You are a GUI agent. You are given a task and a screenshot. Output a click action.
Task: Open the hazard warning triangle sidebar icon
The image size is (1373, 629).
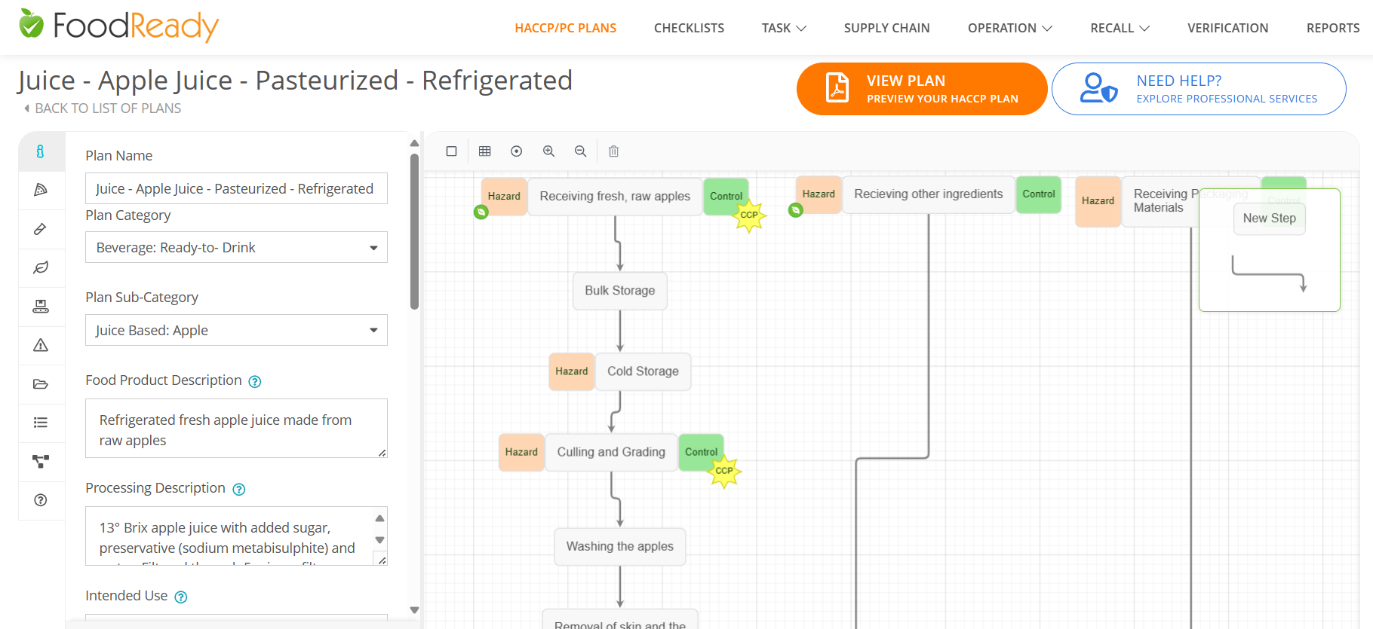(41, 345)
